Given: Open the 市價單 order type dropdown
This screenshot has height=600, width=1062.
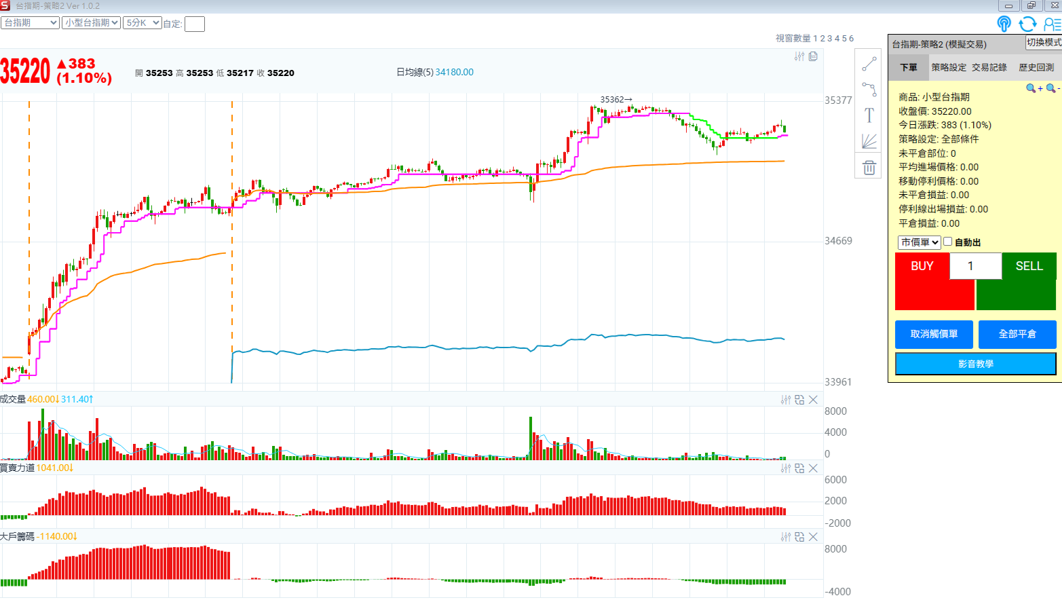Looking at the screenshot, I should pyautogui.click(x=919, y=242).
